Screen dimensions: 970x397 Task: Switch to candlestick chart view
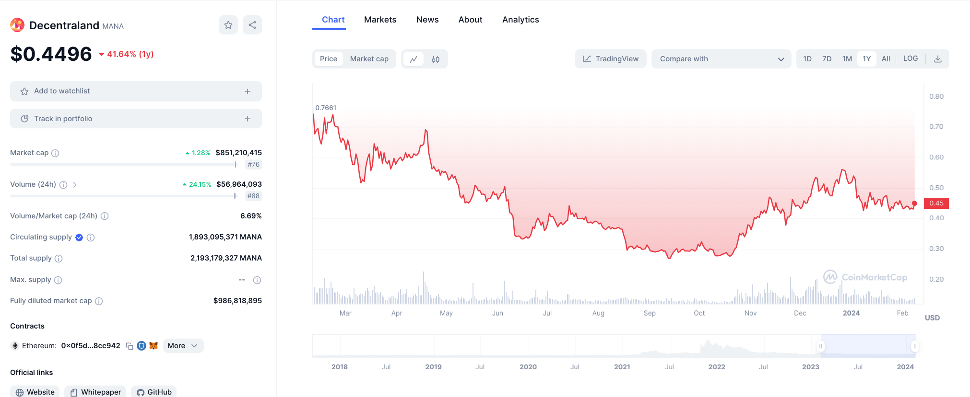[436, 59]
